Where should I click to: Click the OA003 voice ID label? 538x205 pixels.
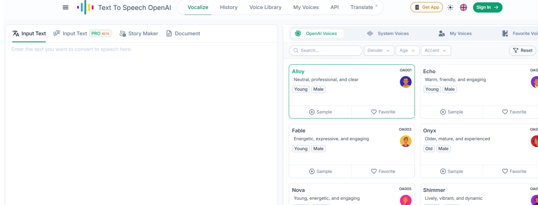(x=405, y=129)
